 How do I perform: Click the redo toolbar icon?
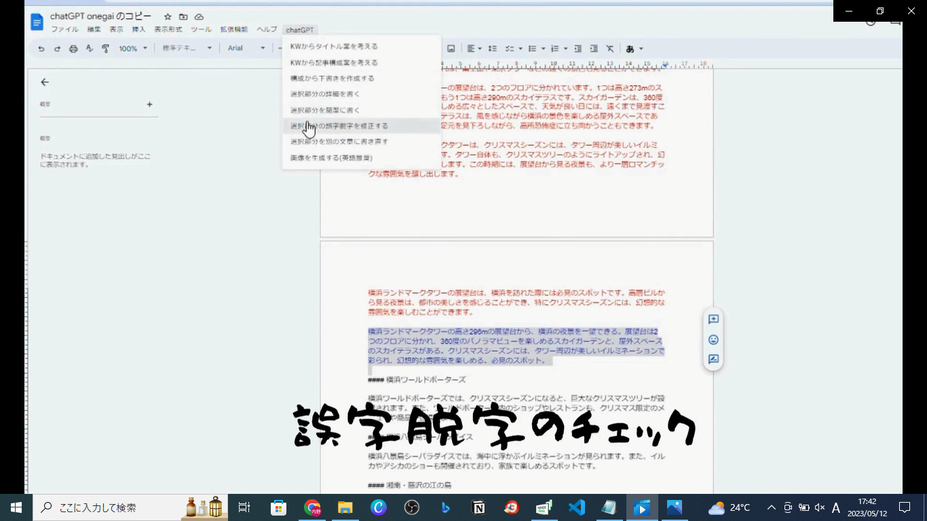click(57, 49)
